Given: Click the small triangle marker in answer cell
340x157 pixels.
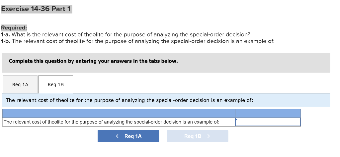Looking at the screenshot, I should pyautogui.click(x=236, y=119).
